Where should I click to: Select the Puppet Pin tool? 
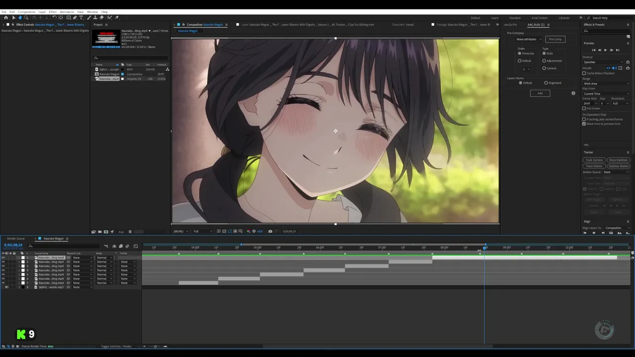tap(117, 17)
